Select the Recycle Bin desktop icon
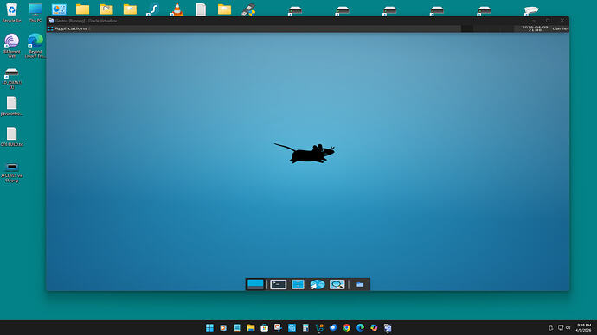This screenshot has height=335, width=597. 11,13
